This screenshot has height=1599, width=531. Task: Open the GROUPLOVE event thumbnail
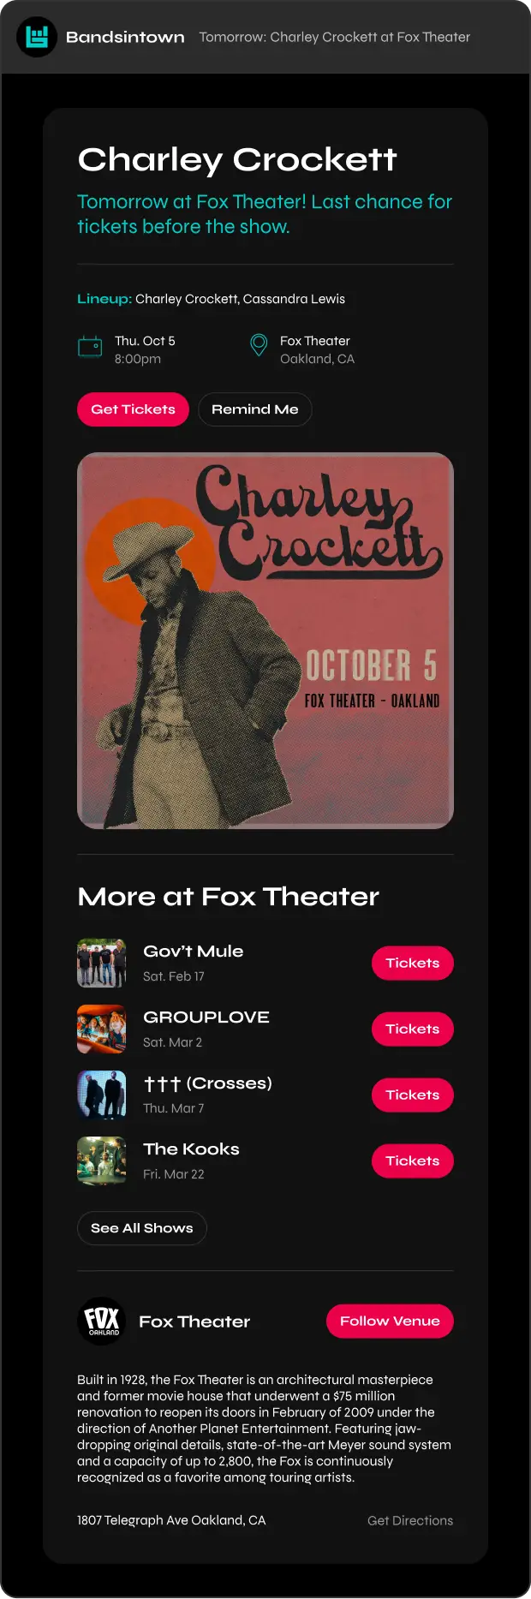[x=102, y=1029]
